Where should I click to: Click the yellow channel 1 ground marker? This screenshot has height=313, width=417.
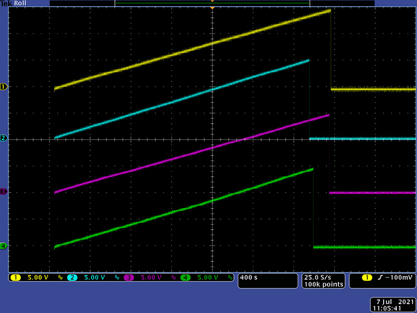tap(4, 87)
